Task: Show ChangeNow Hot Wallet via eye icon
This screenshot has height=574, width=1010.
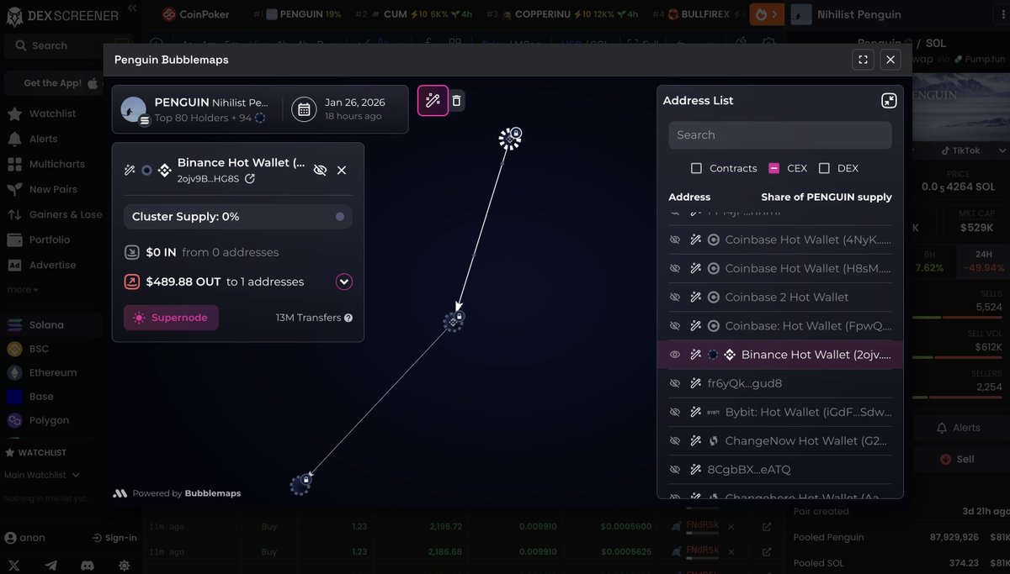Action: (x=675, y=440)
